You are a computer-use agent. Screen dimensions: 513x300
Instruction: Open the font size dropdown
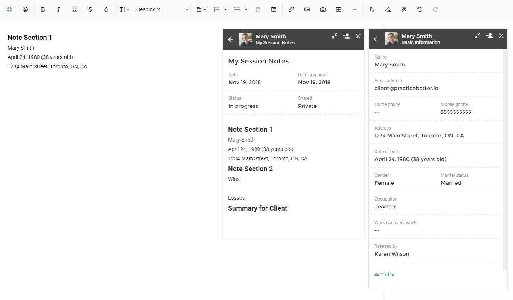click(124, 9)
